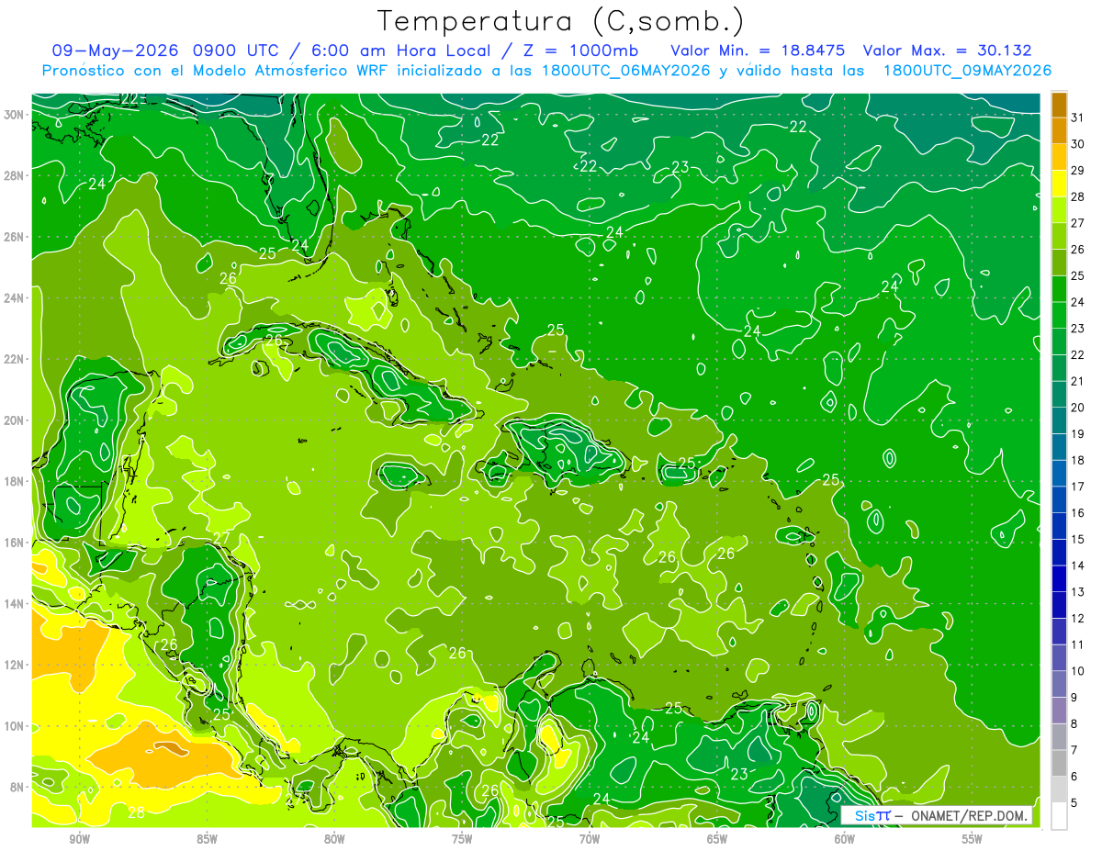Click the Valor Min. = 18.8475 text

pos(758,50)
